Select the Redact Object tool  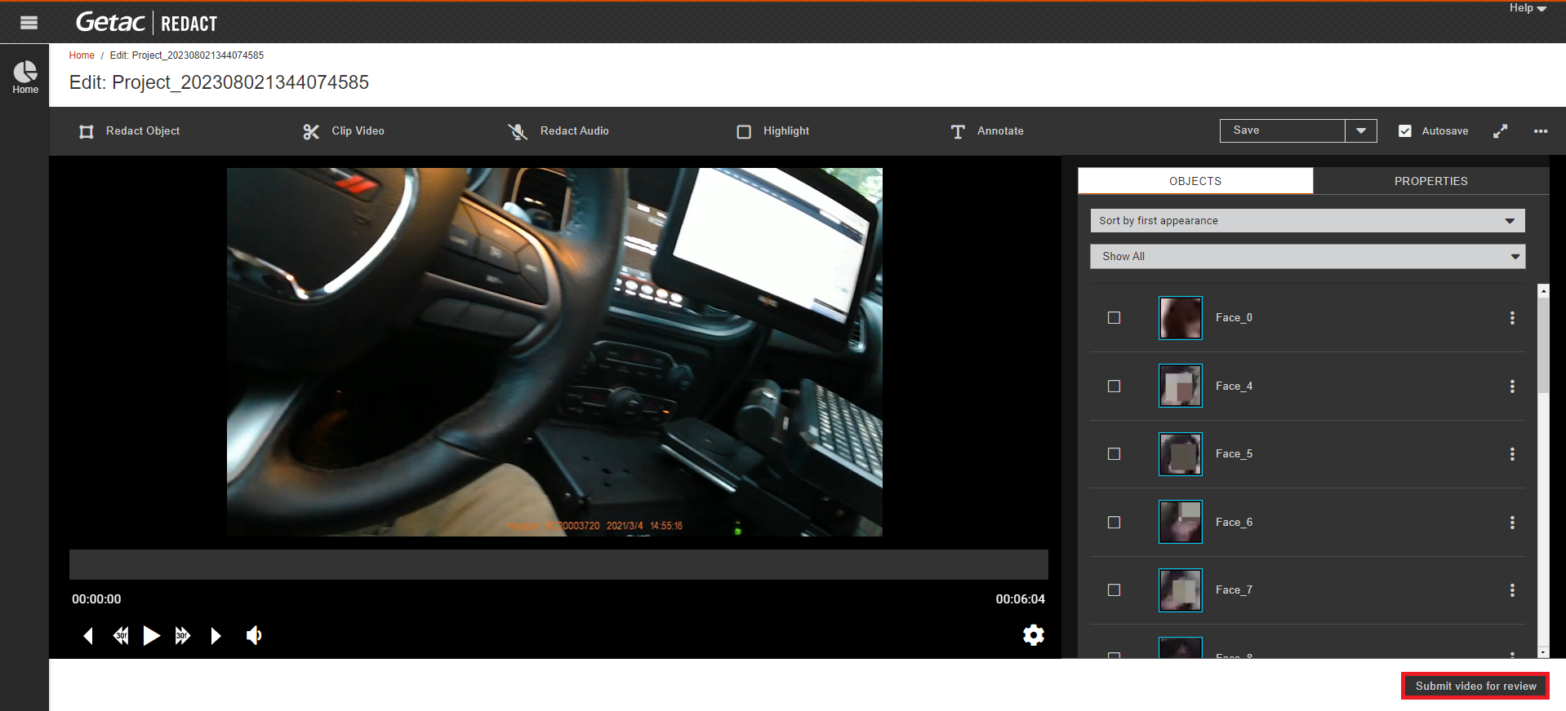tap(129, 131)
